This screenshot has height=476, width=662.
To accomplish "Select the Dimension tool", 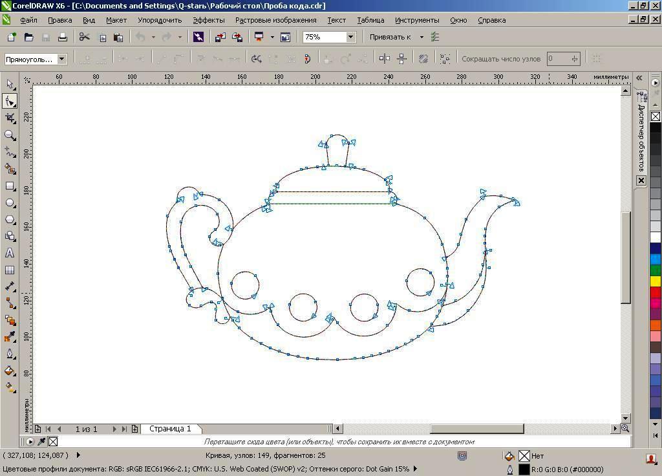I will pos(10,287).
